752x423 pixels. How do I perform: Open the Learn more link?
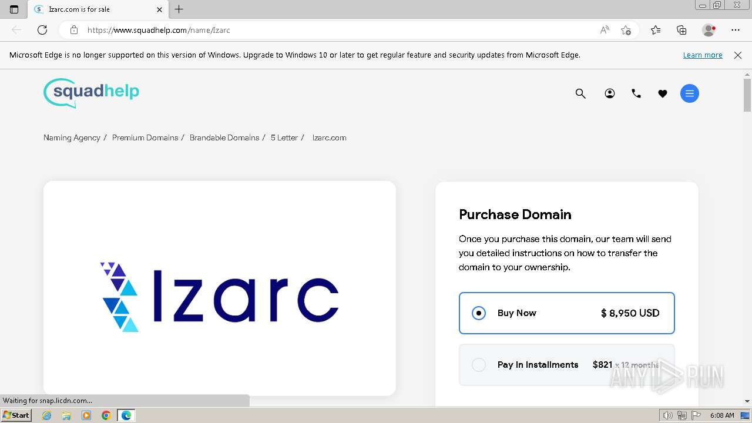pyautogui.click(x=703, y=55)
